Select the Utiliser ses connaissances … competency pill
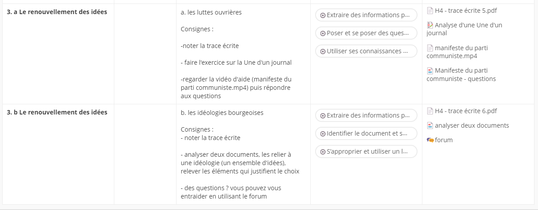The width and height of the screenshot is (538, 210). pyautogui.click(x=366, y=51)
